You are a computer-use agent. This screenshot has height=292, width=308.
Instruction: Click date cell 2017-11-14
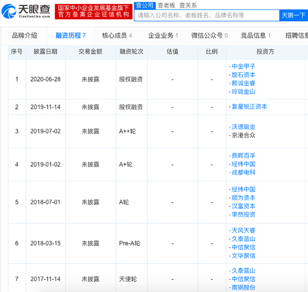coord(45,279)
